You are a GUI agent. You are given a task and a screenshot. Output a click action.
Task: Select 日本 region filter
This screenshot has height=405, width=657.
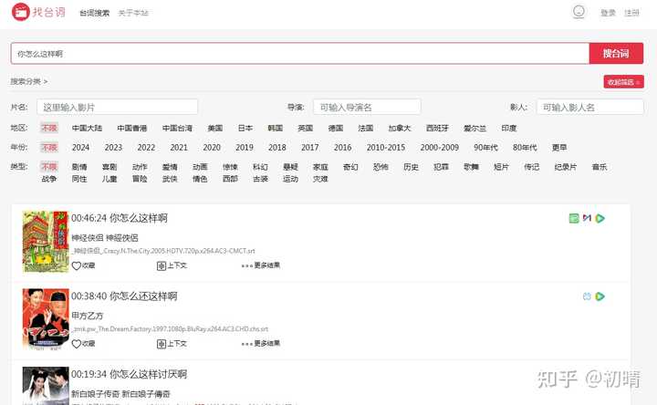coord(245,129)
